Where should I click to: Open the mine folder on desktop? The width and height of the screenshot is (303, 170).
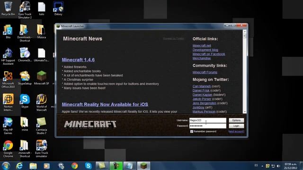[x=25, y=124]
